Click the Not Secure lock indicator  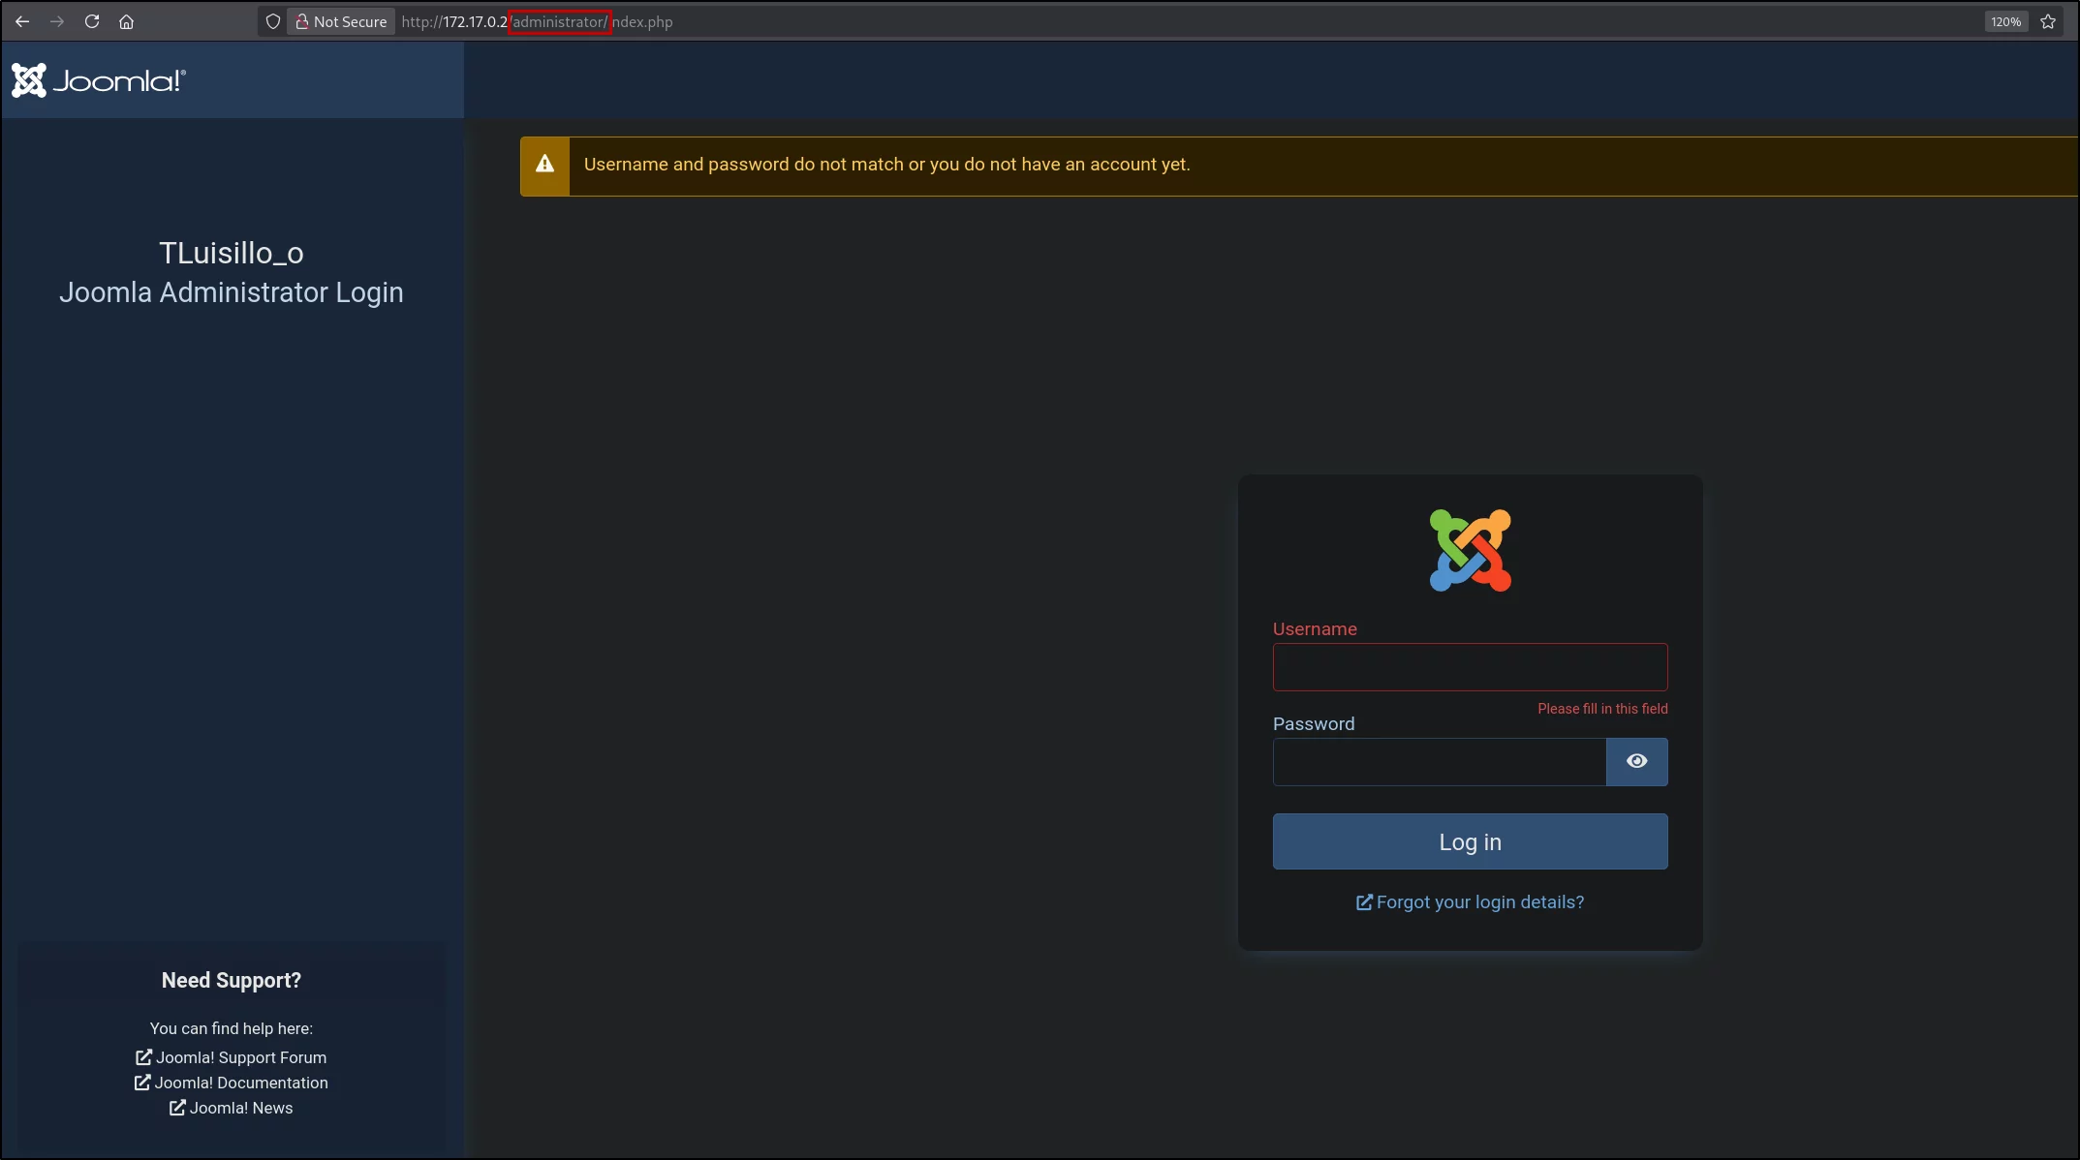click(341, 21)
